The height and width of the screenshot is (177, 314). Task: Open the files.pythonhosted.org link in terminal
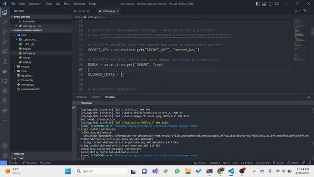coord(235,136)
